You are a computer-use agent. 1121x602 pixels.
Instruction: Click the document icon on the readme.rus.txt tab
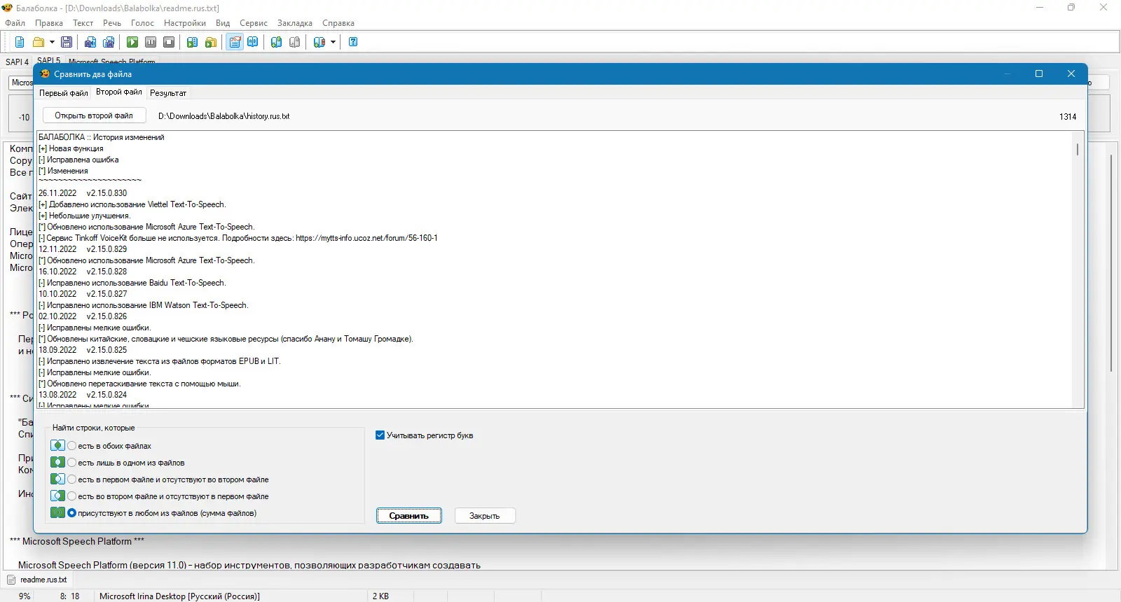coord(11,580)
